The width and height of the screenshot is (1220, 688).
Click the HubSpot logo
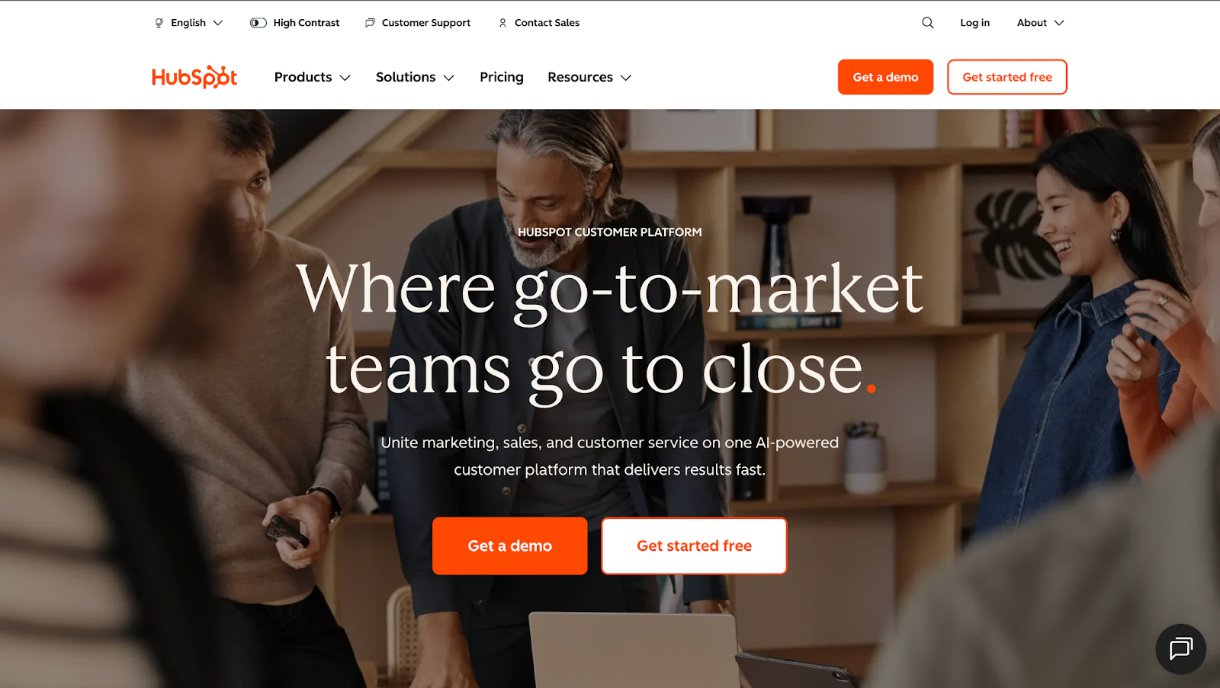point(194,77)
